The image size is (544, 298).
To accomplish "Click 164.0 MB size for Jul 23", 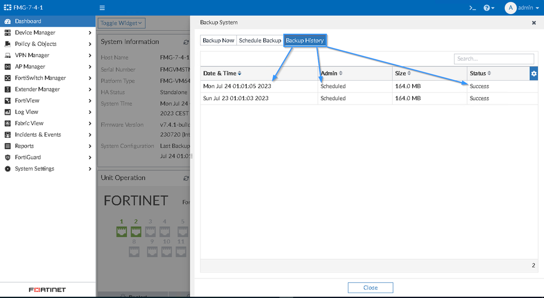I will coord(408,99).
